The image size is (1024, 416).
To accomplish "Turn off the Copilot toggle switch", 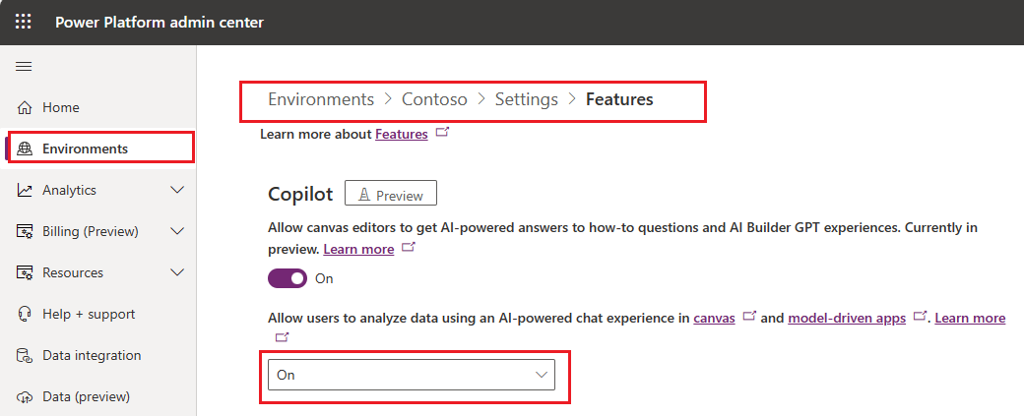I will [288, 278].
